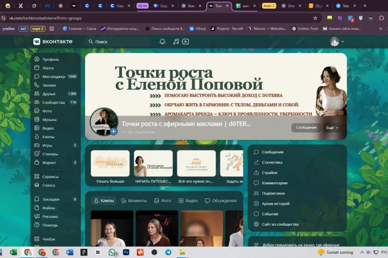Open Word from taskbar
The width and height of the screenshot is (388, 258).
click(x=70, y=252)
